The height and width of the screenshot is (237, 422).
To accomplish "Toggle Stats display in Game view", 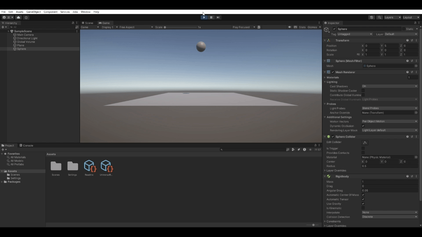I will point(302,27).
